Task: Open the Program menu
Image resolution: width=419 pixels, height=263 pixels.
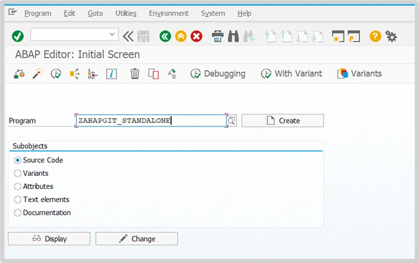Action: [x=38, y=14]
